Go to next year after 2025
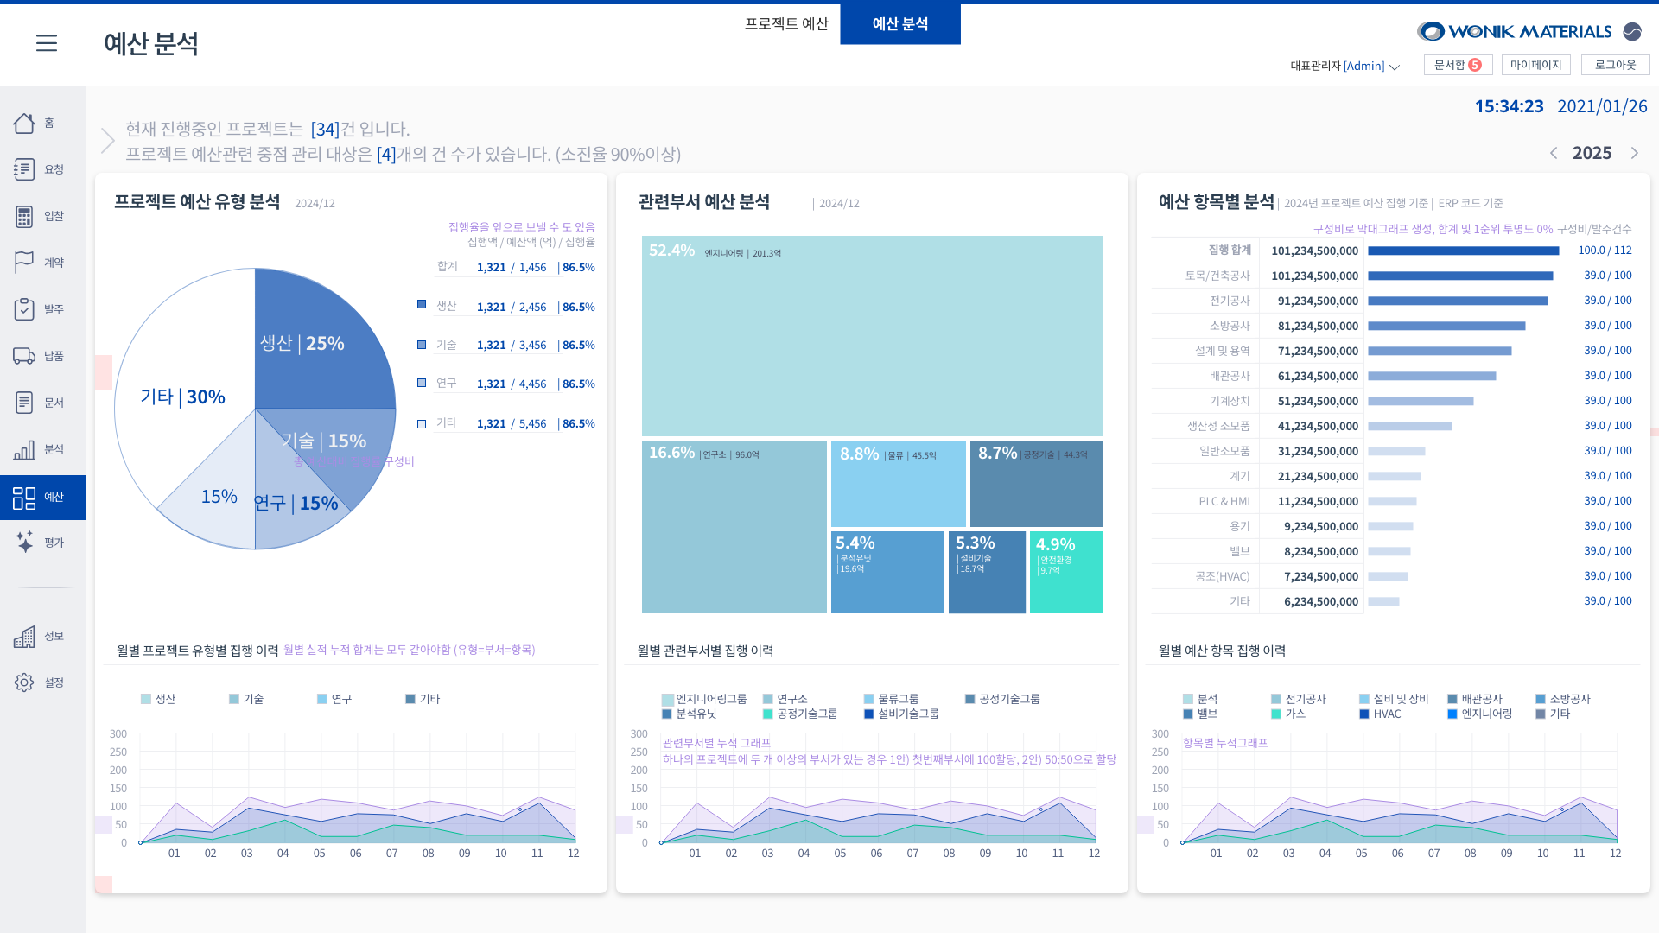 (1634, 153)
